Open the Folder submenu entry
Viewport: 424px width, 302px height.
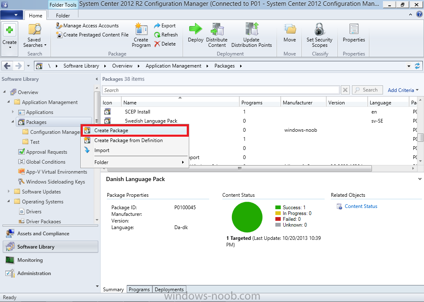(x=135, y=162)
